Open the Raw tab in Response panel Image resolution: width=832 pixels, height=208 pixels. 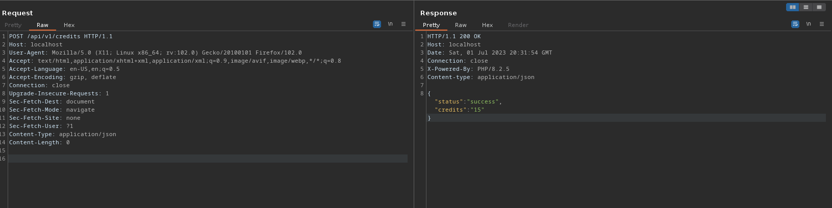click(x=461, y=25)
